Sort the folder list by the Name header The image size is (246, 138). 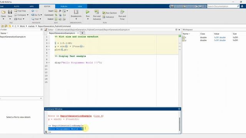[4, 33]
